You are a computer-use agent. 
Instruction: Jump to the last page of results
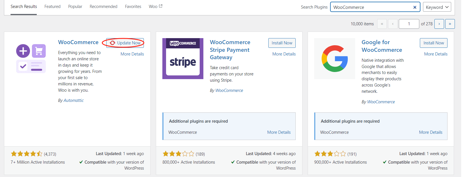click(450, 24)
